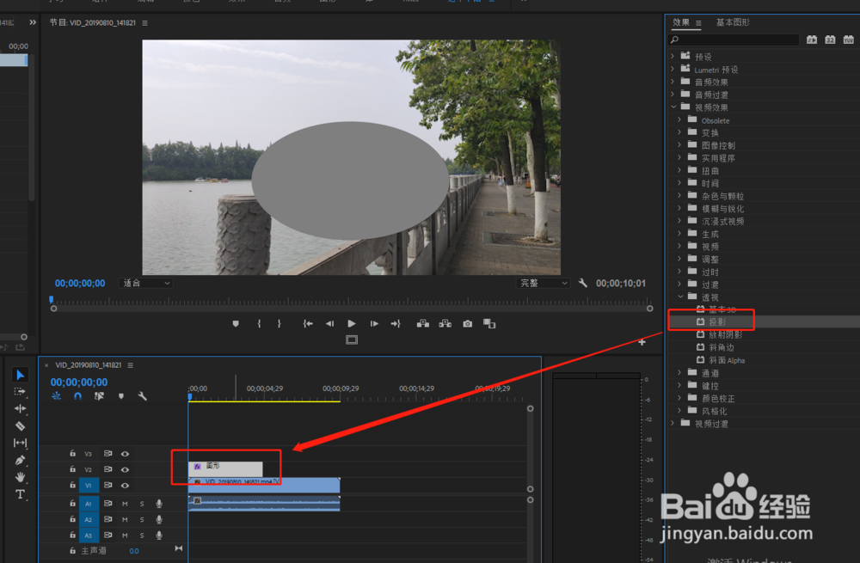Select the Track Select Forward tool

click(21, 391)
